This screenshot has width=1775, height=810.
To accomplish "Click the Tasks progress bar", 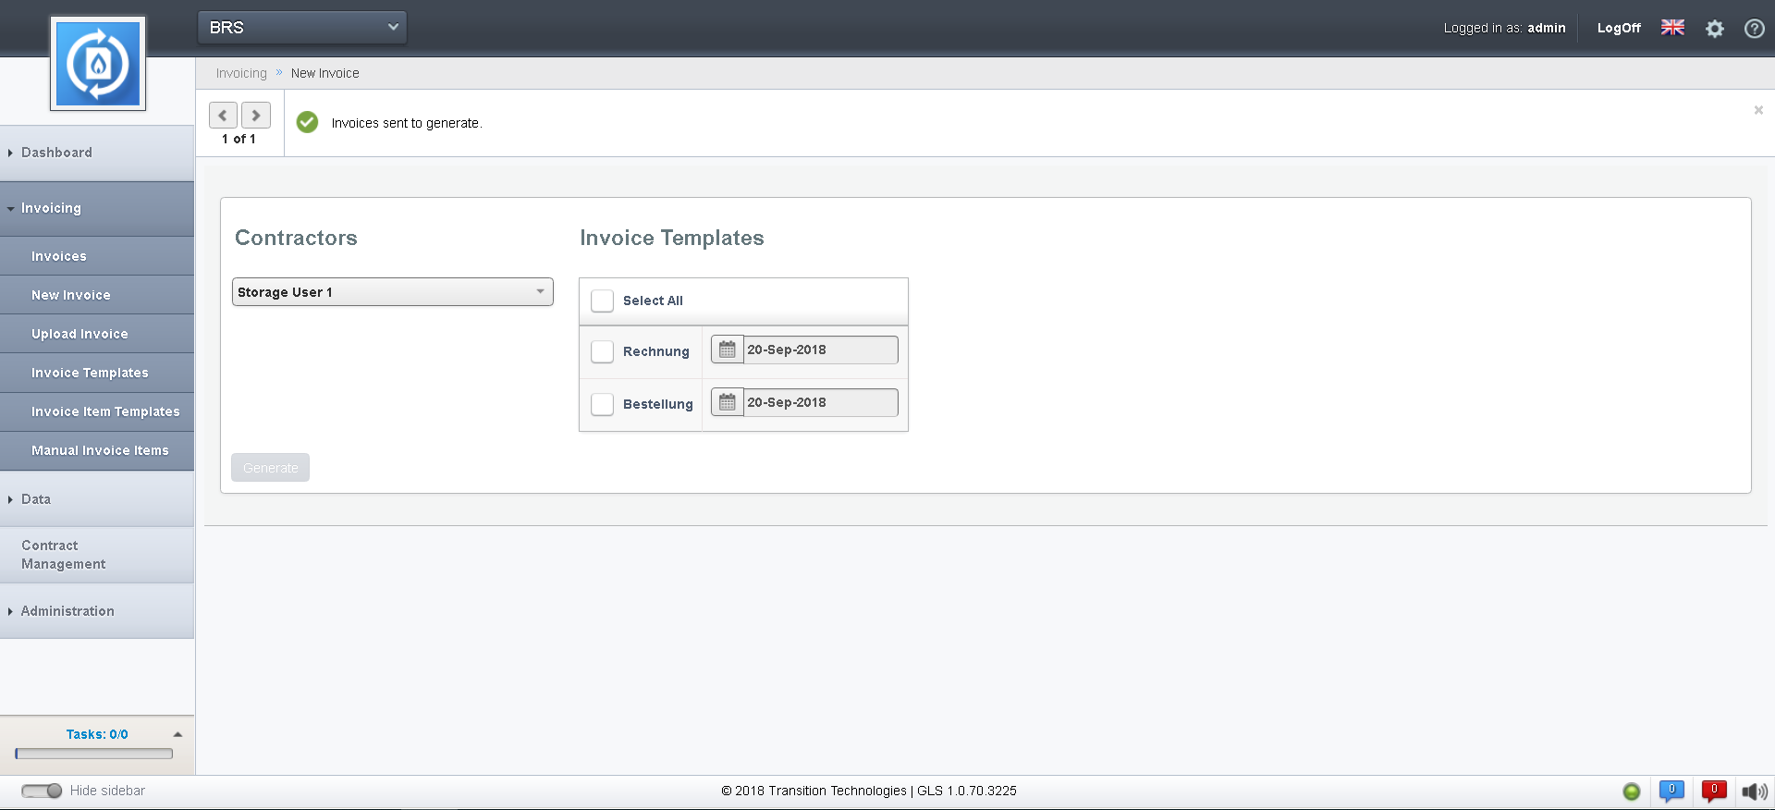I will coord(94,754).
